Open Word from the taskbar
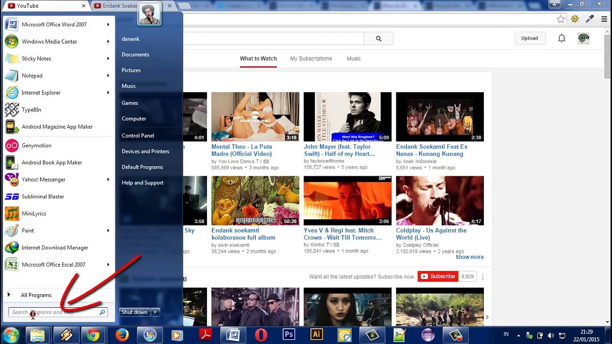The height and width of the screenshot is (344, 612). click(x=233, y=335)
